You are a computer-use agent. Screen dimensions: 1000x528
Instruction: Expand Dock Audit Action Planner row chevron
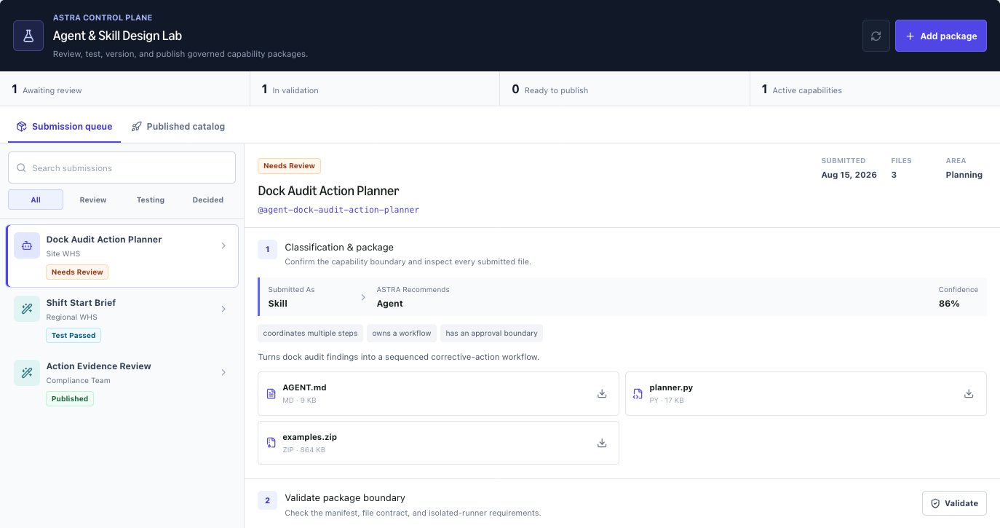click(x=223, y=245)
